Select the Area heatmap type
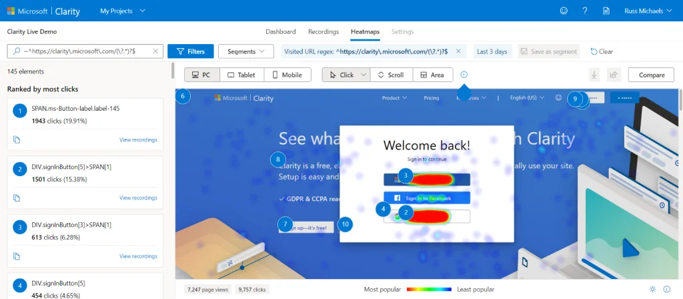The image size is (683, 299). [432, 75]
